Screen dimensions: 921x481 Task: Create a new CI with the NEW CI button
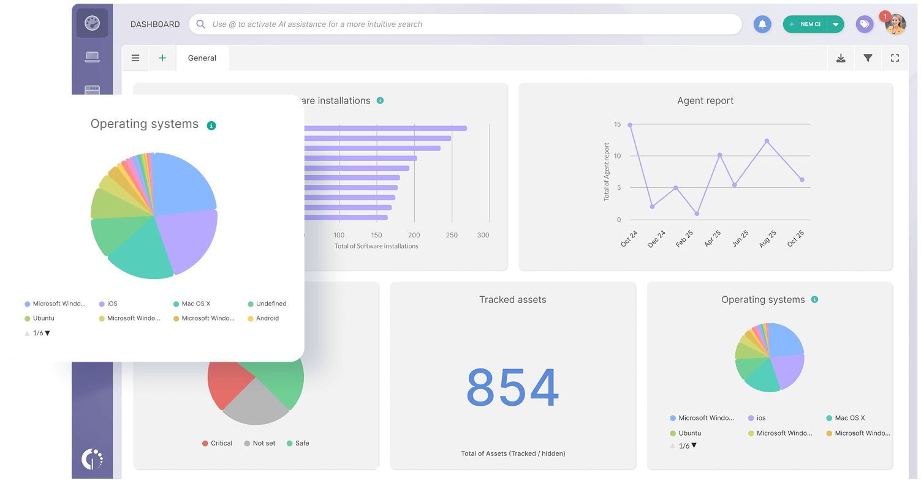click(805, 24)
